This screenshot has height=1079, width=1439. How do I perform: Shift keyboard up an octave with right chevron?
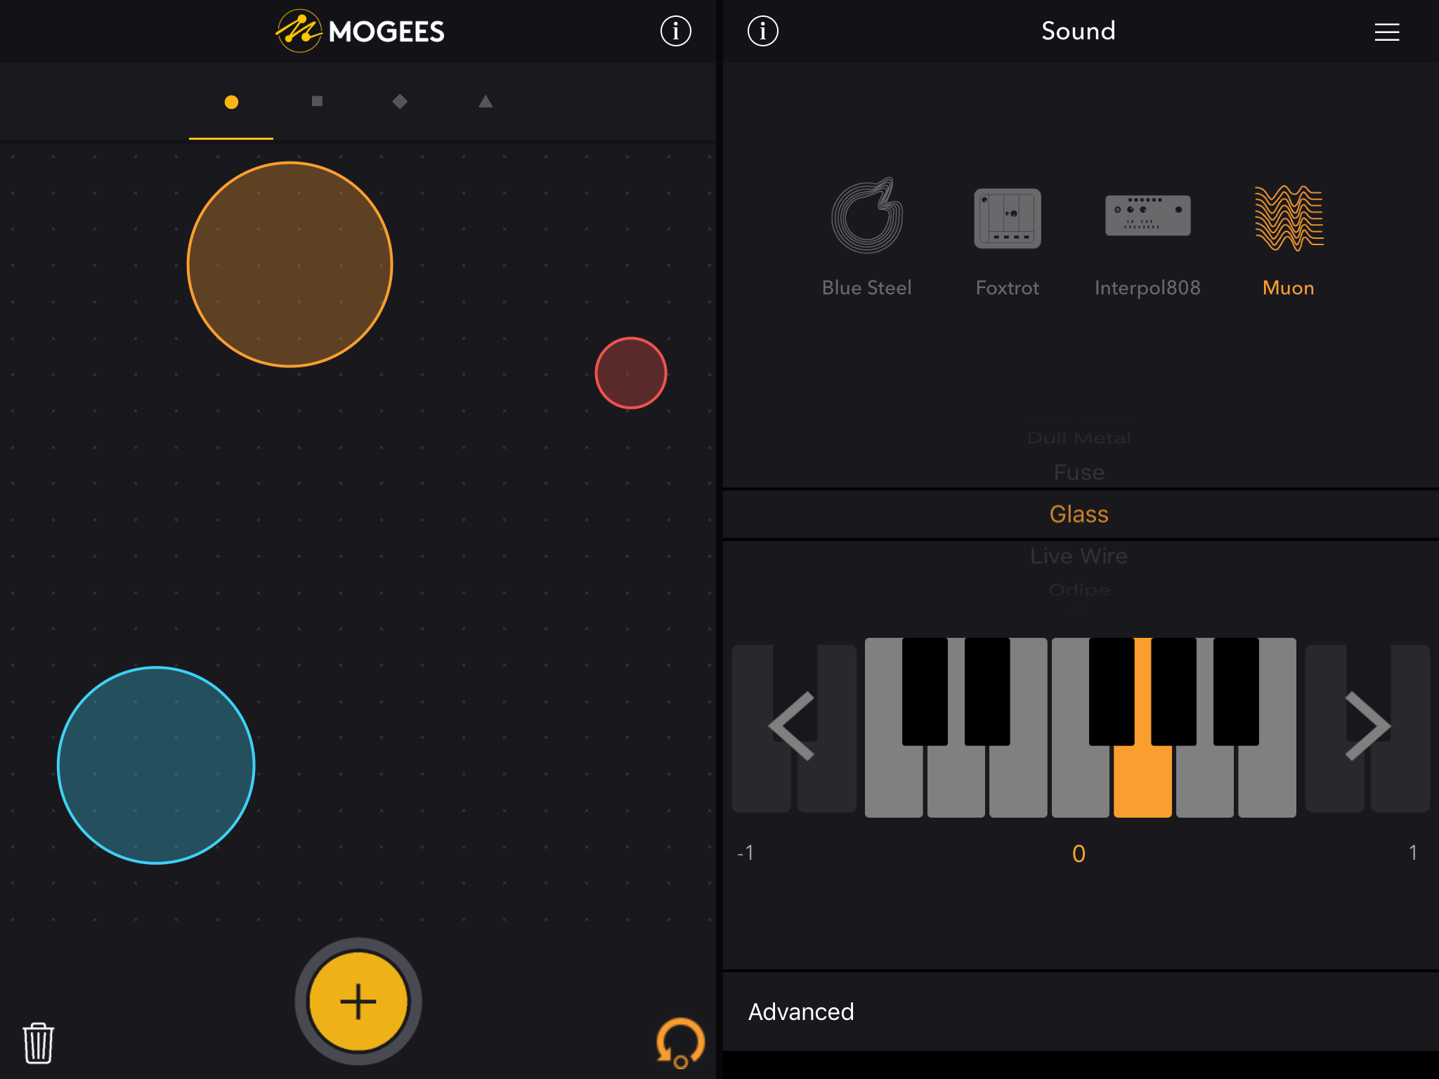click(1367, 726)
